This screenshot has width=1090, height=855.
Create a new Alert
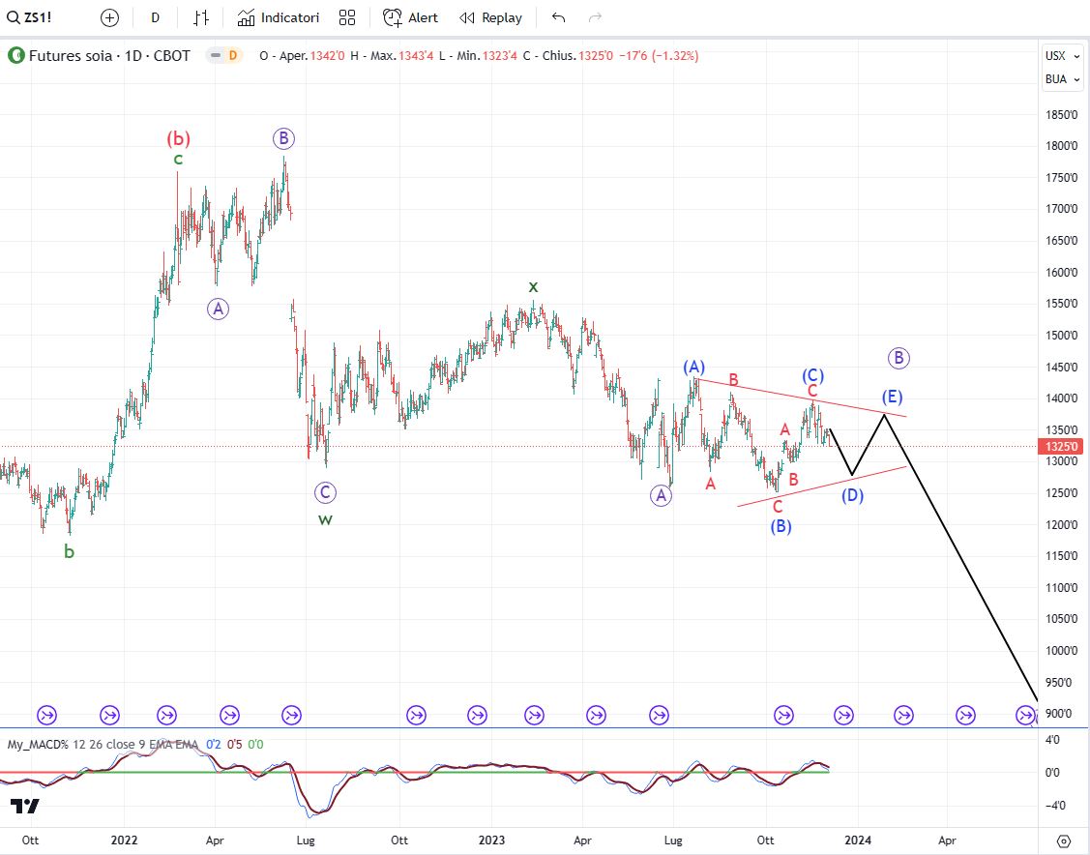(x=410, y=18)
